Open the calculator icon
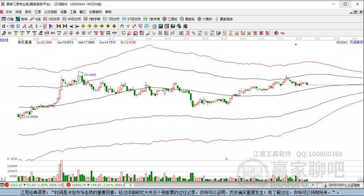The height and width of the screenshot is (196, 364). (161, 26)
